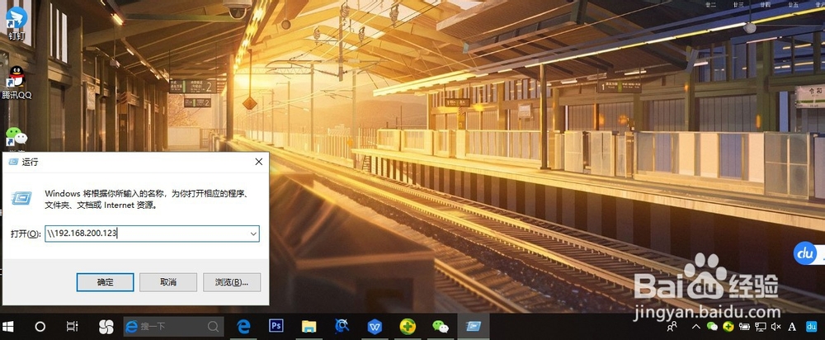Open Task View on the taskbar

72,327
